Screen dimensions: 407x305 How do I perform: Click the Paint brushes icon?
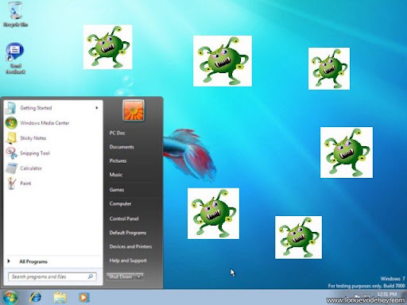(11, 183)
